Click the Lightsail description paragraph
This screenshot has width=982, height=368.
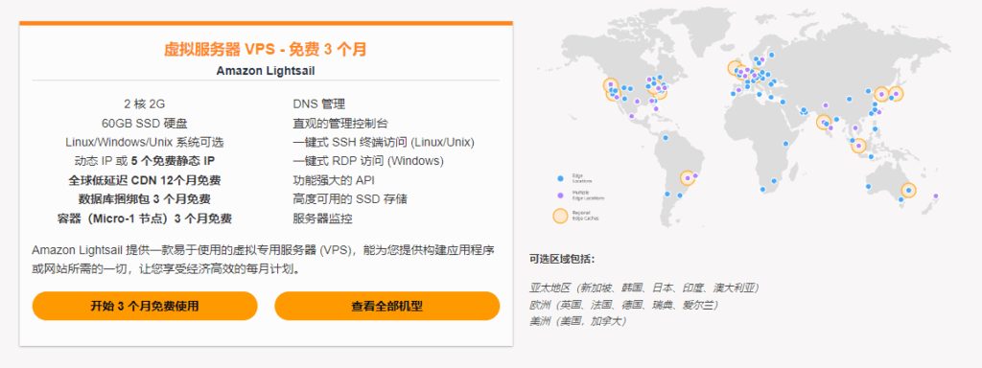[x=264, y=260]
